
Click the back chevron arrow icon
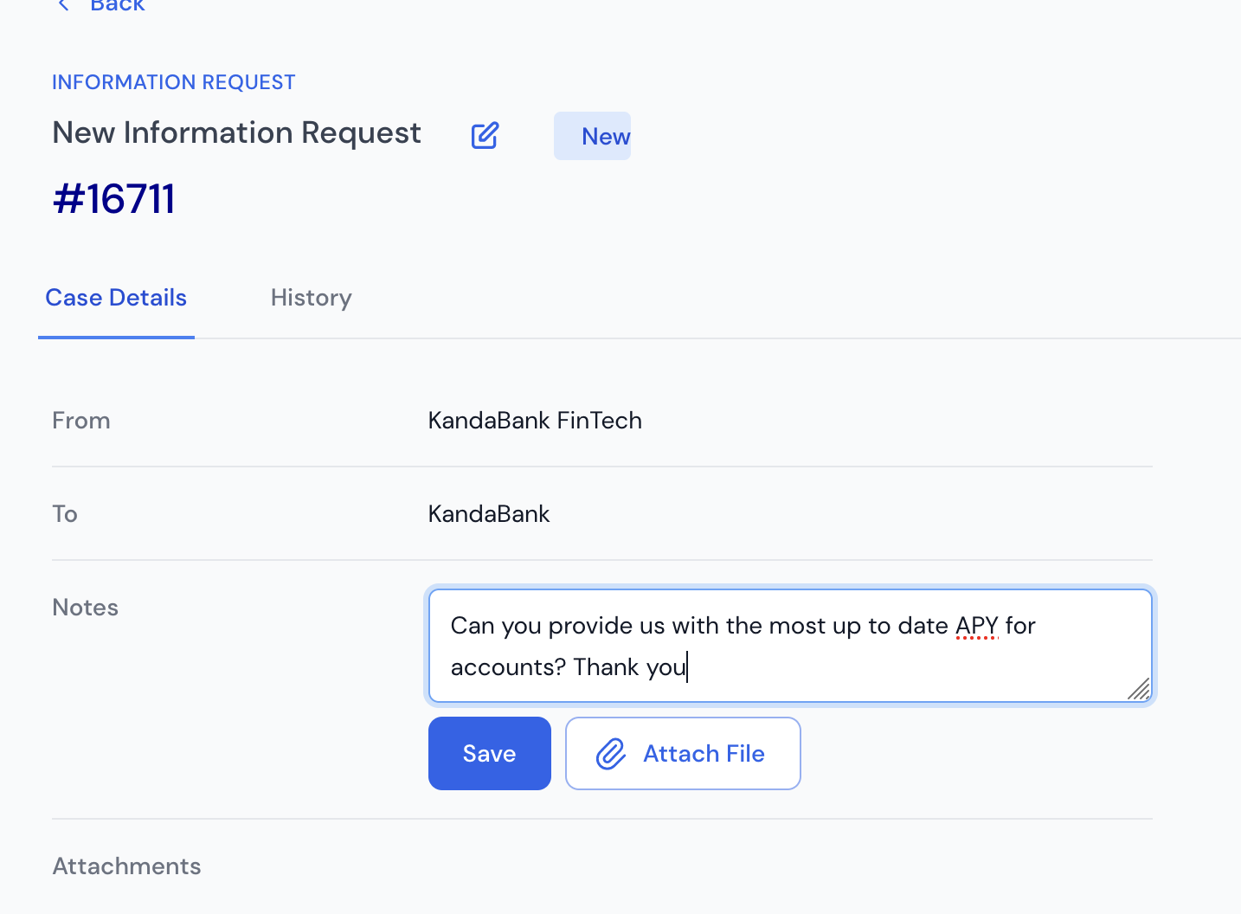(63, 4)
